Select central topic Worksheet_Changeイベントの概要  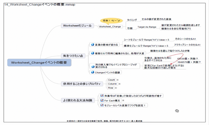(39, 62)
